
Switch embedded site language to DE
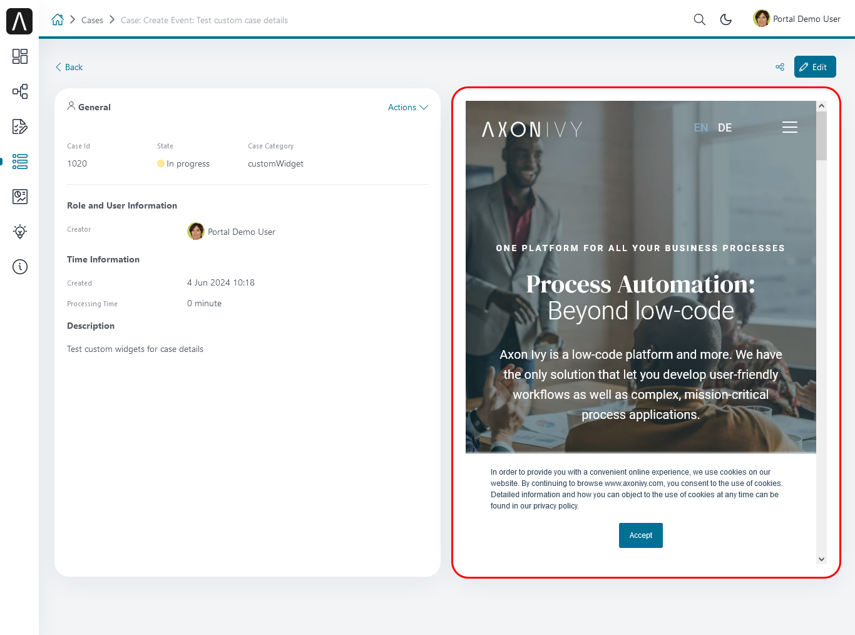click(x=725, y=128)
